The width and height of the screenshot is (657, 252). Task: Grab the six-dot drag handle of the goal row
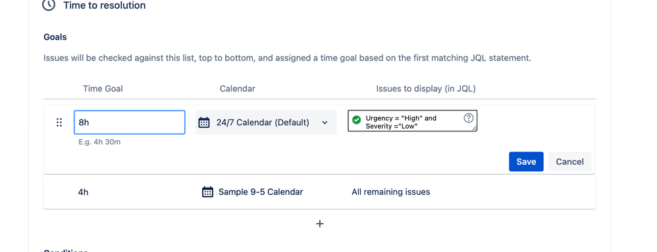coord(59,123)
